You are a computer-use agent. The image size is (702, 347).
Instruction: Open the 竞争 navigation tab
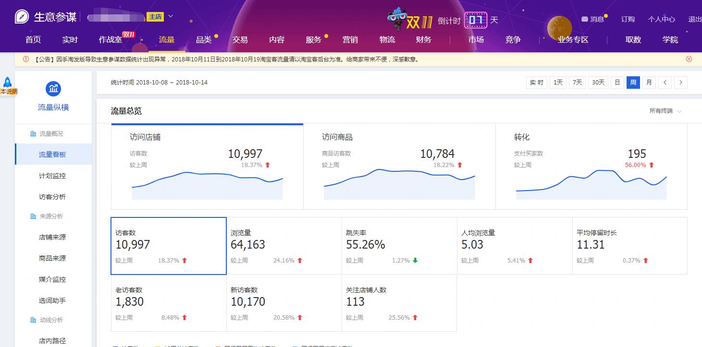click(513, 39)
